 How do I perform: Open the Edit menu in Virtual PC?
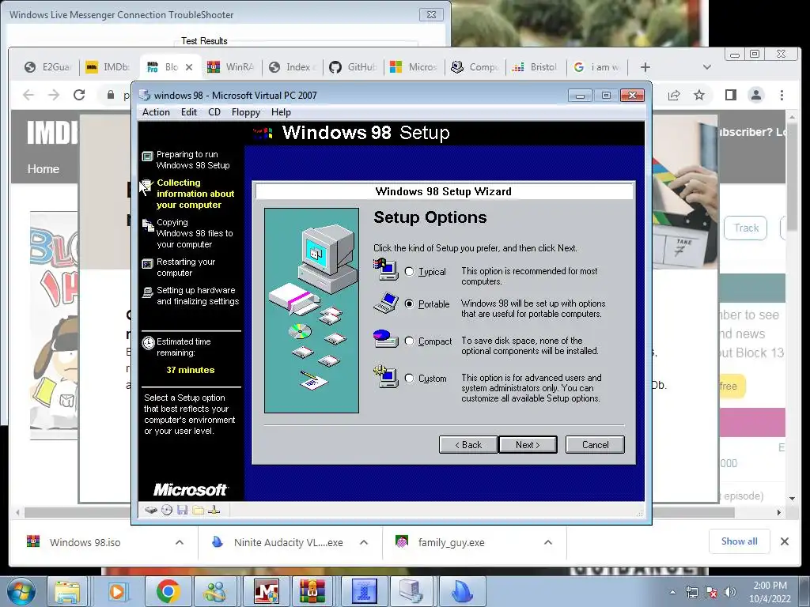pos(188,112)
